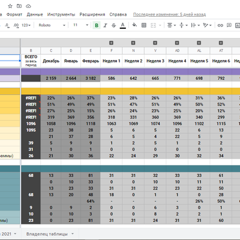240x240 pixels.
Task: Add a comment using toolbar icon
Action: [229, 25]
